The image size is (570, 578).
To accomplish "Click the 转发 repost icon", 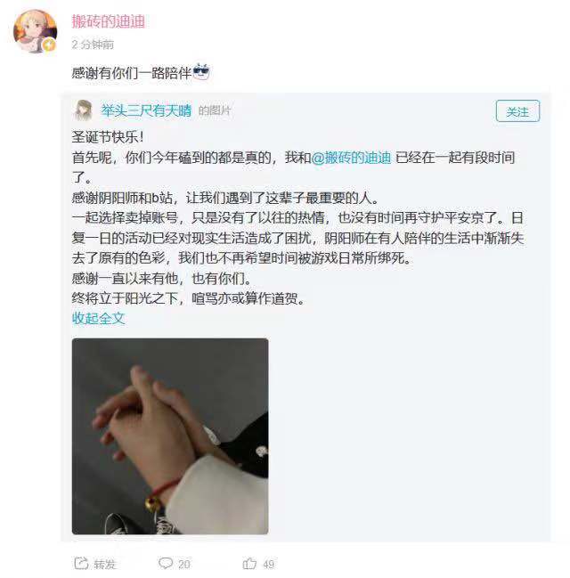I will coord(81,563).
